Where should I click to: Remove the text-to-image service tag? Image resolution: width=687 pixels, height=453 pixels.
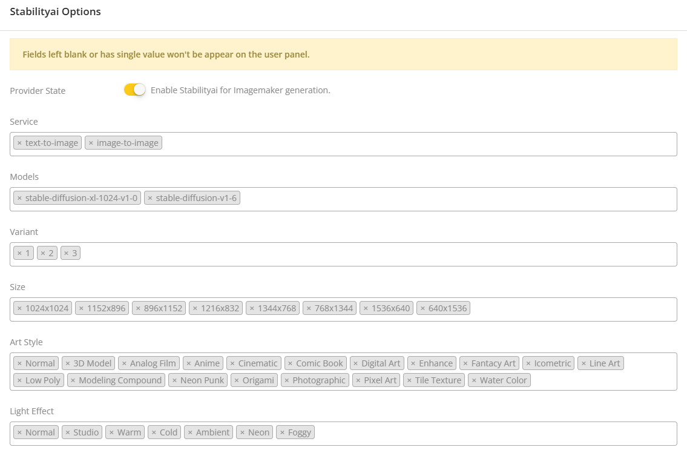tap(19, 143)
